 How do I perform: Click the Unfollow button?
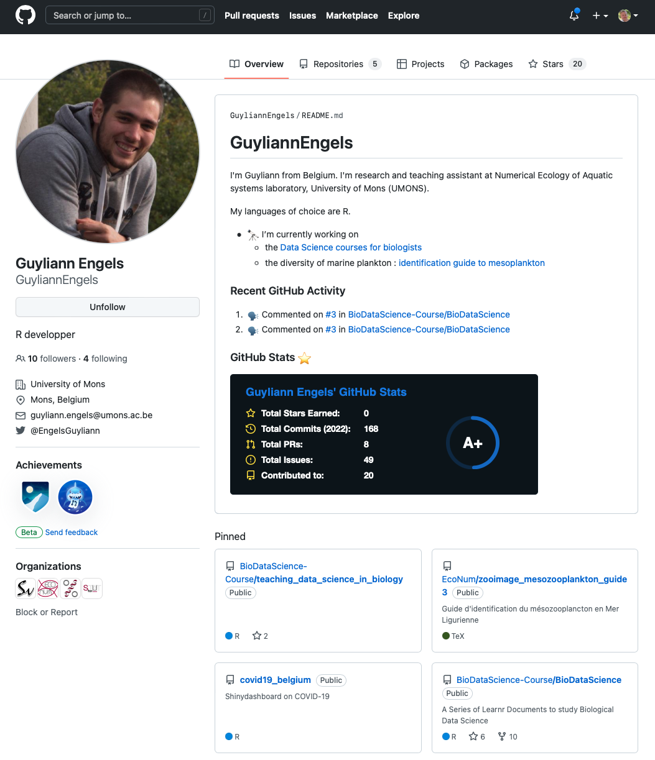[108, 307]
